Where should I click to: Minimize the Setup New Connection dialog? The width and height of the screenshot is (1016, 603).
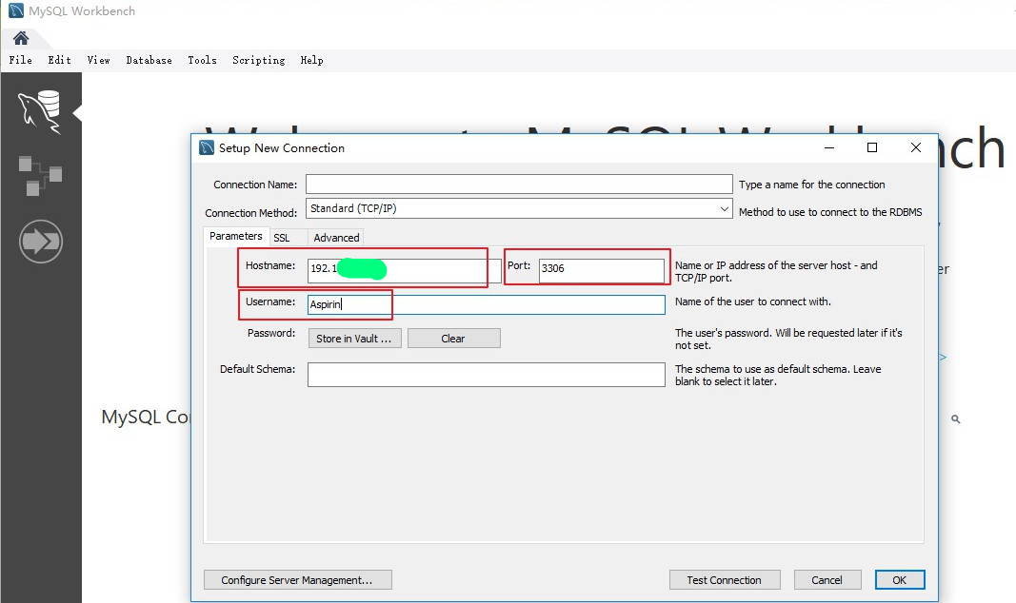click(828, 147)
